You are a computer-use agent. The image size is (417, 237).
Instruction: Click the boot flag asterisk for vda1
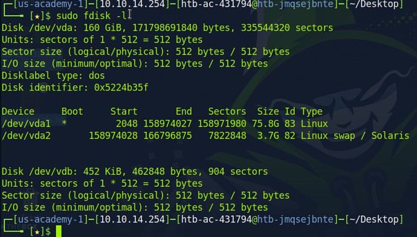click(x=64, y=124)
